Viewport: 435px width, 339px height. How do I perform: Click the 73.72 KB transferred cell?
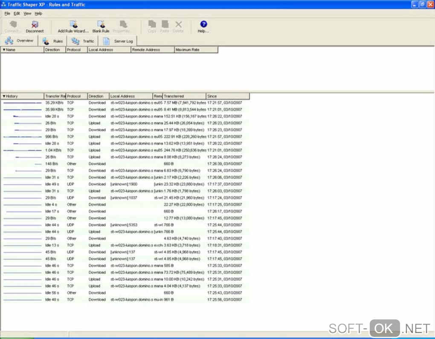184,272
